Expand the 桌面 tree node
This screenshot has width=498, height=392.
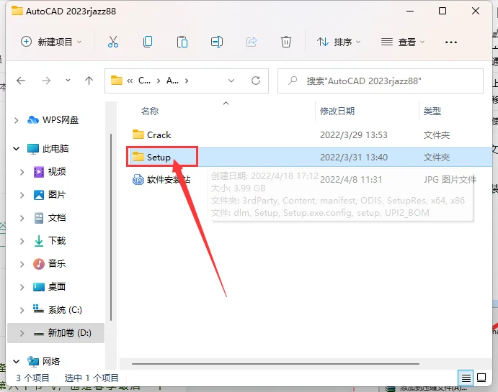22,287
